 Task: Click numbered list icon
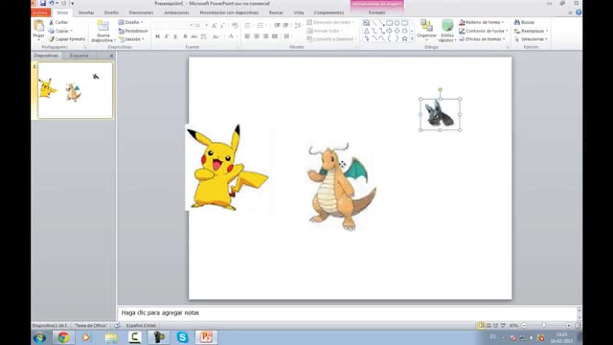point(261,25)
